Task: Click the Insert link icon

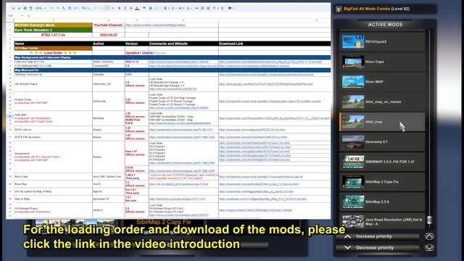Action: tap(197, 8)
